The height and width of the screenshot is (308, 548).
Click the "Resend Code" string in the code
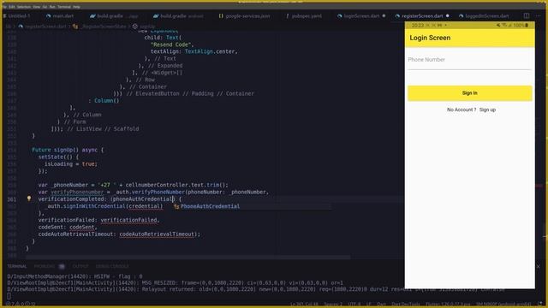pos(170,44)
